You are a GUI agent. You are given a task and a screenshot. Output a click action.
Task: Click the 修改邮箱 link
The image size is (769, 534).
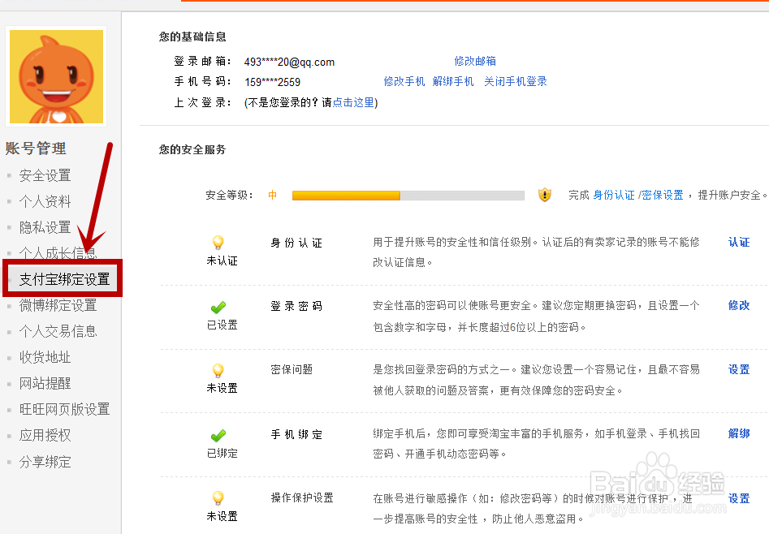[x=476, y=60]
